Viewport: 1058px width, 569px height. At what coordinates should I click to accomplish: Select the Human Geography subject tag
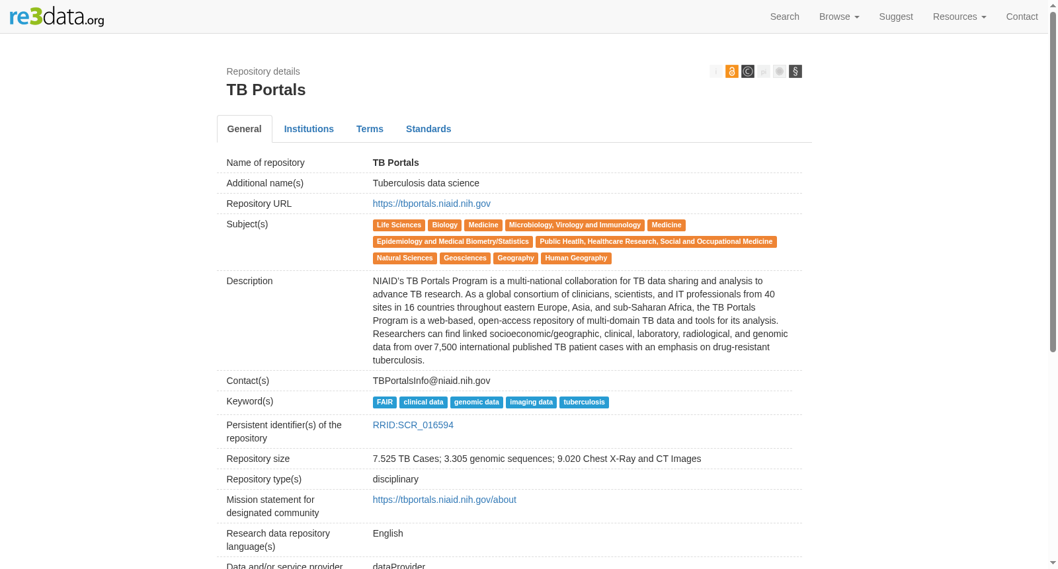575,258
